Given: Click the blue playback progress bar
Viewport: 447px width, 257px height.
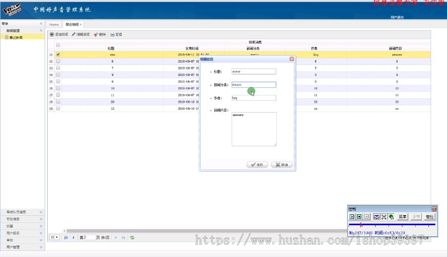Looking at the screenshot, I should point(392,225).
